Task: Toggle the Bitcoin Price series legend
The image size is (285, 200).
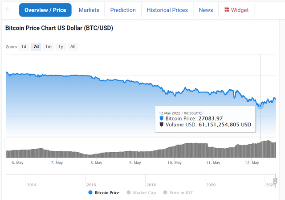Action: coord(104,192)
